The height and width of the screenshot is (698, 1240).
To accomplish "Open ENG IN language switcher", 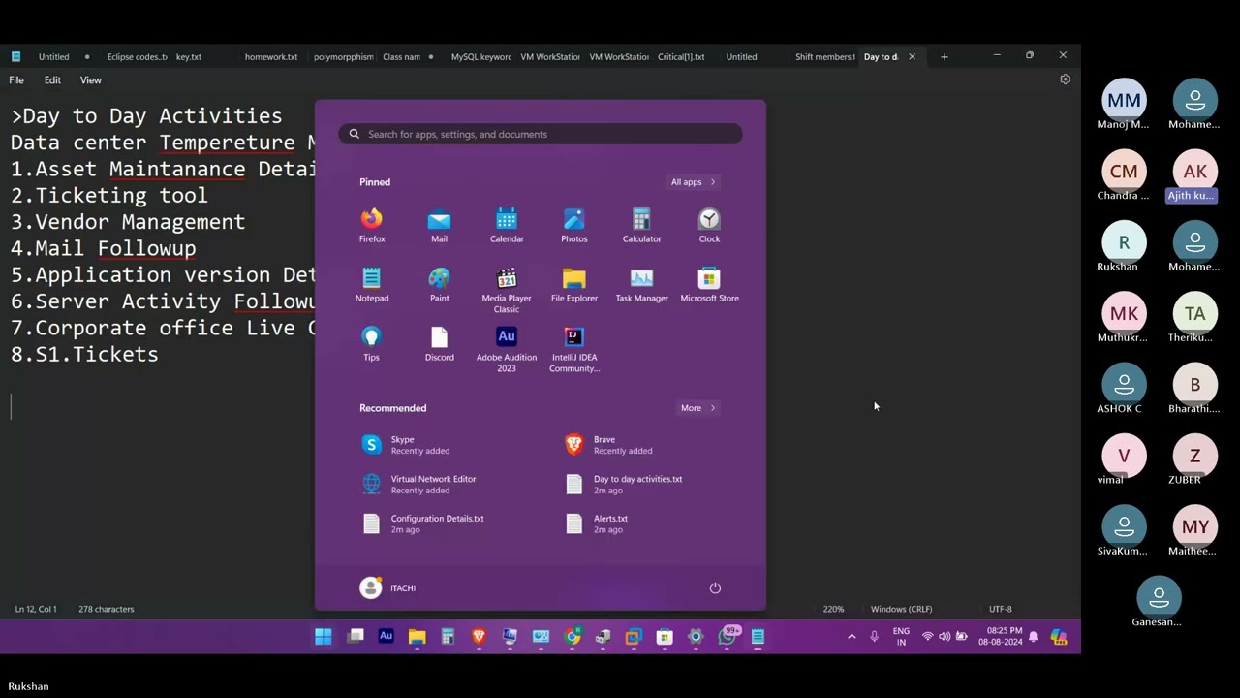I will coord(901,637).
